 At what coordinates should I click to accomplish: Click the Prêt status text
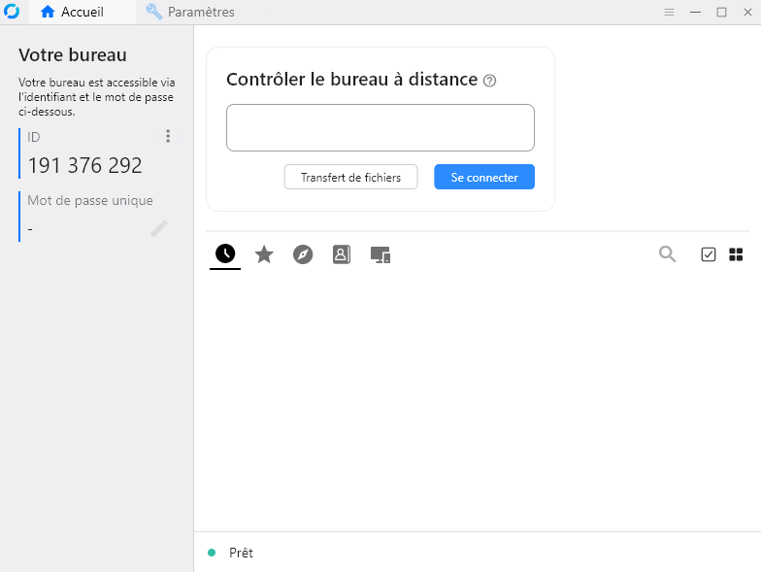pos(241,553)
